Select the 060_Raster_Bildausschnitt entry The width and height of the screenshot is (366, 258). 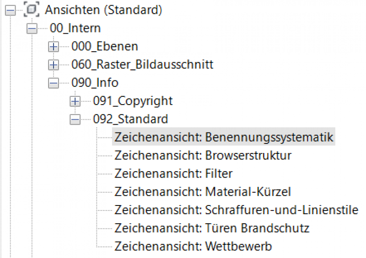pos(142,65)
